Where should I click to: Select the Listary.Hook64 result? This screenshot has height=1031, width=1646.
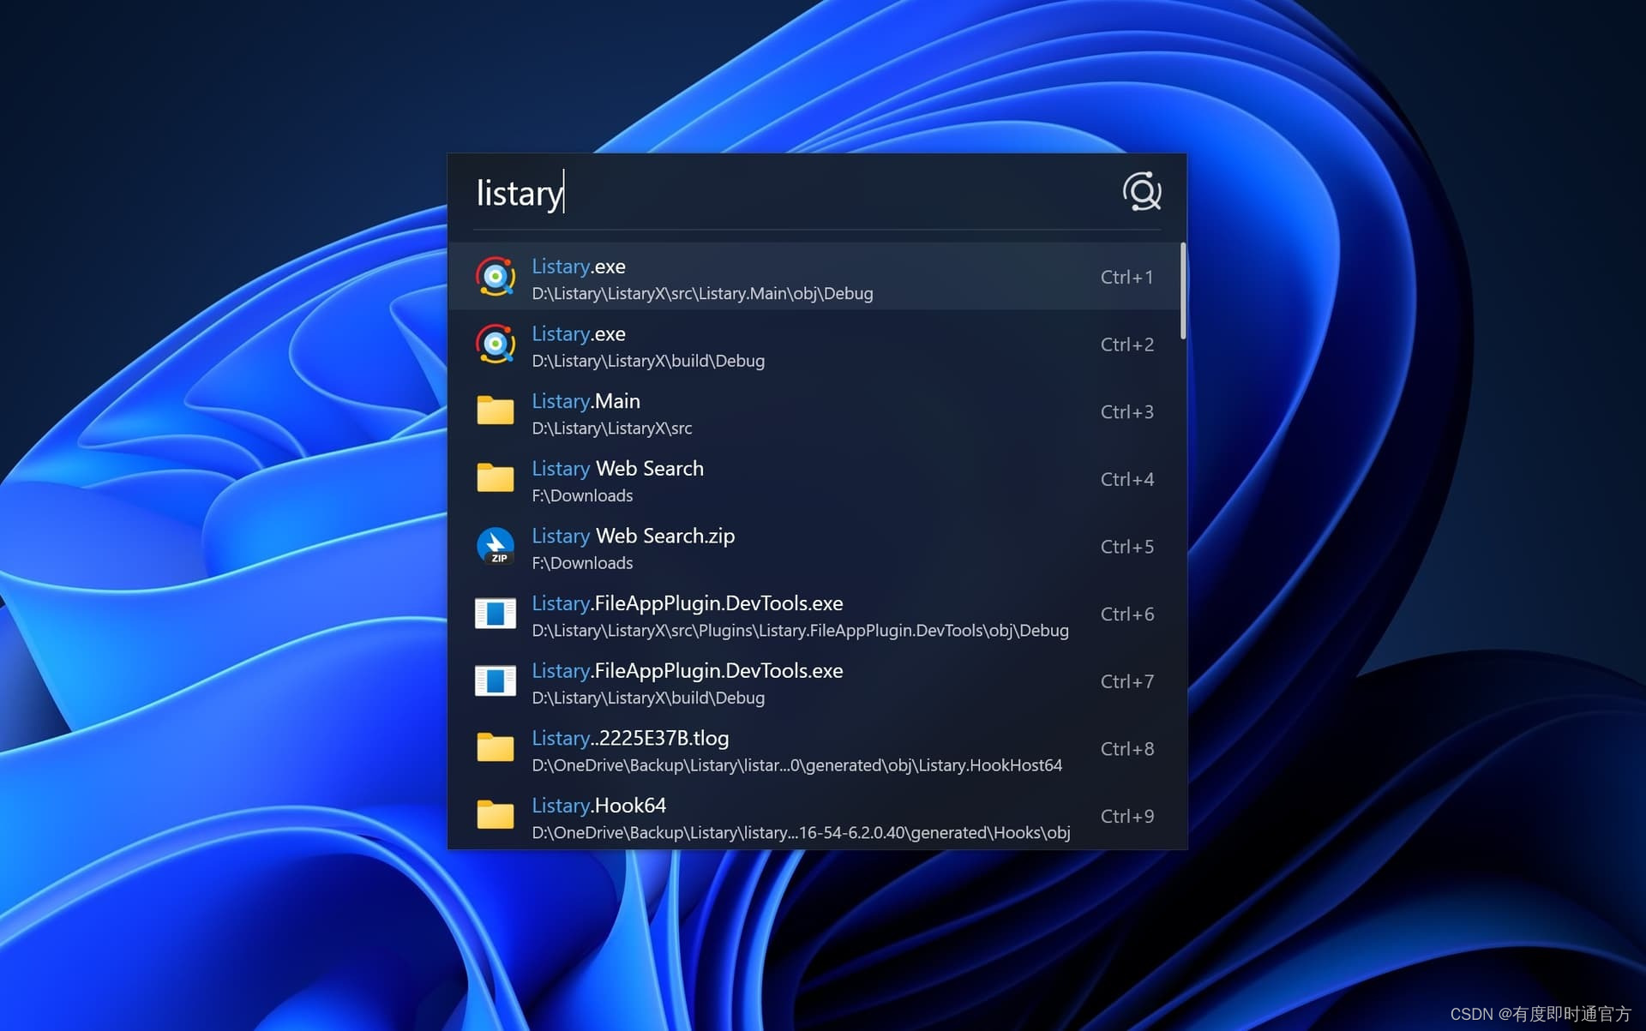598,806
